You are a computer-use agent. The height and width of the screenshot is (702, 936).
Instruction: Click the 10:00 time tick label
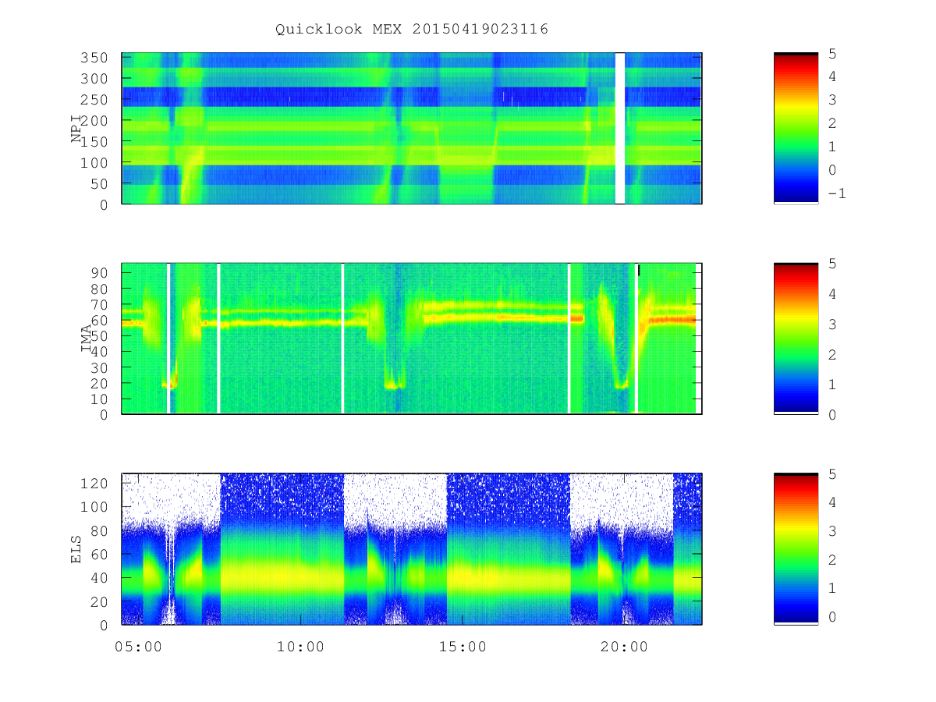[x=300, y=647]
